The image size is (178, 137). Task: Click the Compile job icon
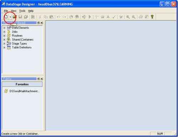[x=84, y=17]
